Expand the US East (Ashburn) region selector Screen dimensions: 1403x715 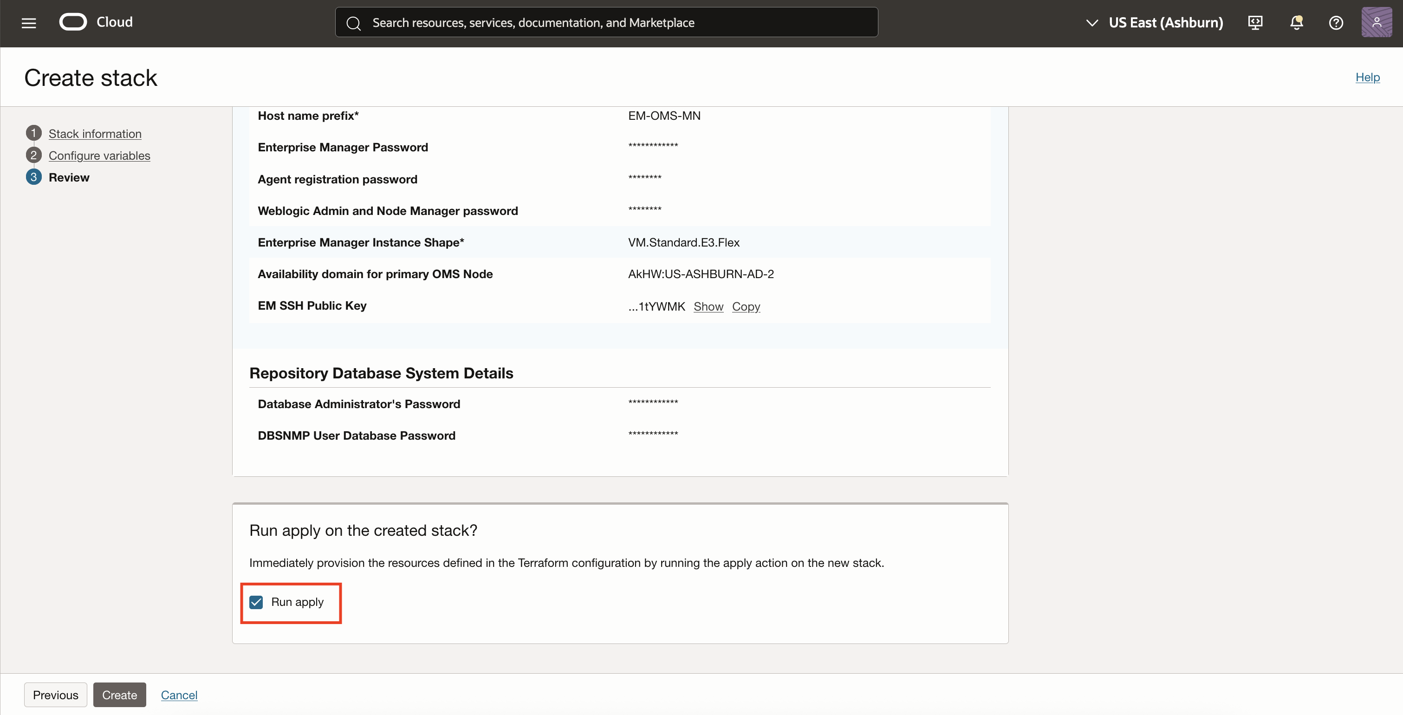click(x=1155, y=22)
